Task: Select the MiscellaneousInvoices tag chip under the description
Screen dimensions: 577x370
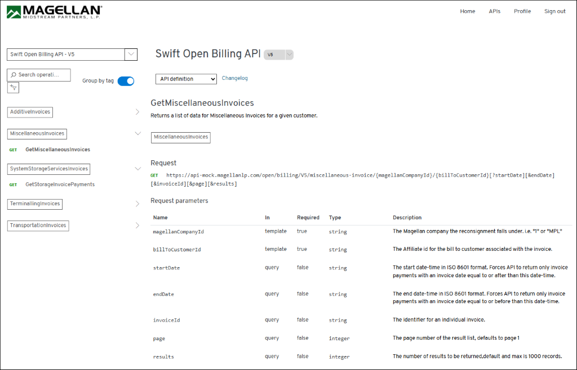Action: (x=180, y=137)
